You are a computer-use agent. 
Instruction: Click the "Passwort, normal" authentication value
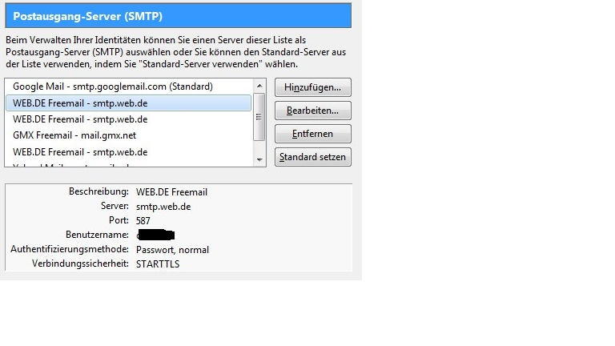point(172,250)
